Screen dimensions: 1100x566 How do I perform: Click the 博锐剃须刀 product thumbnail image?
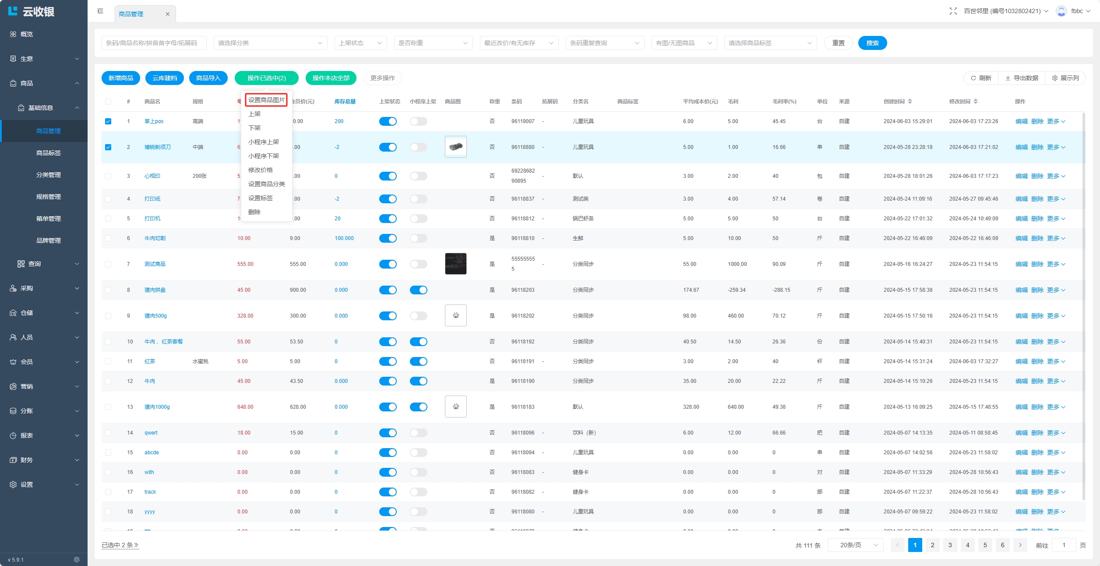[455, 147]
